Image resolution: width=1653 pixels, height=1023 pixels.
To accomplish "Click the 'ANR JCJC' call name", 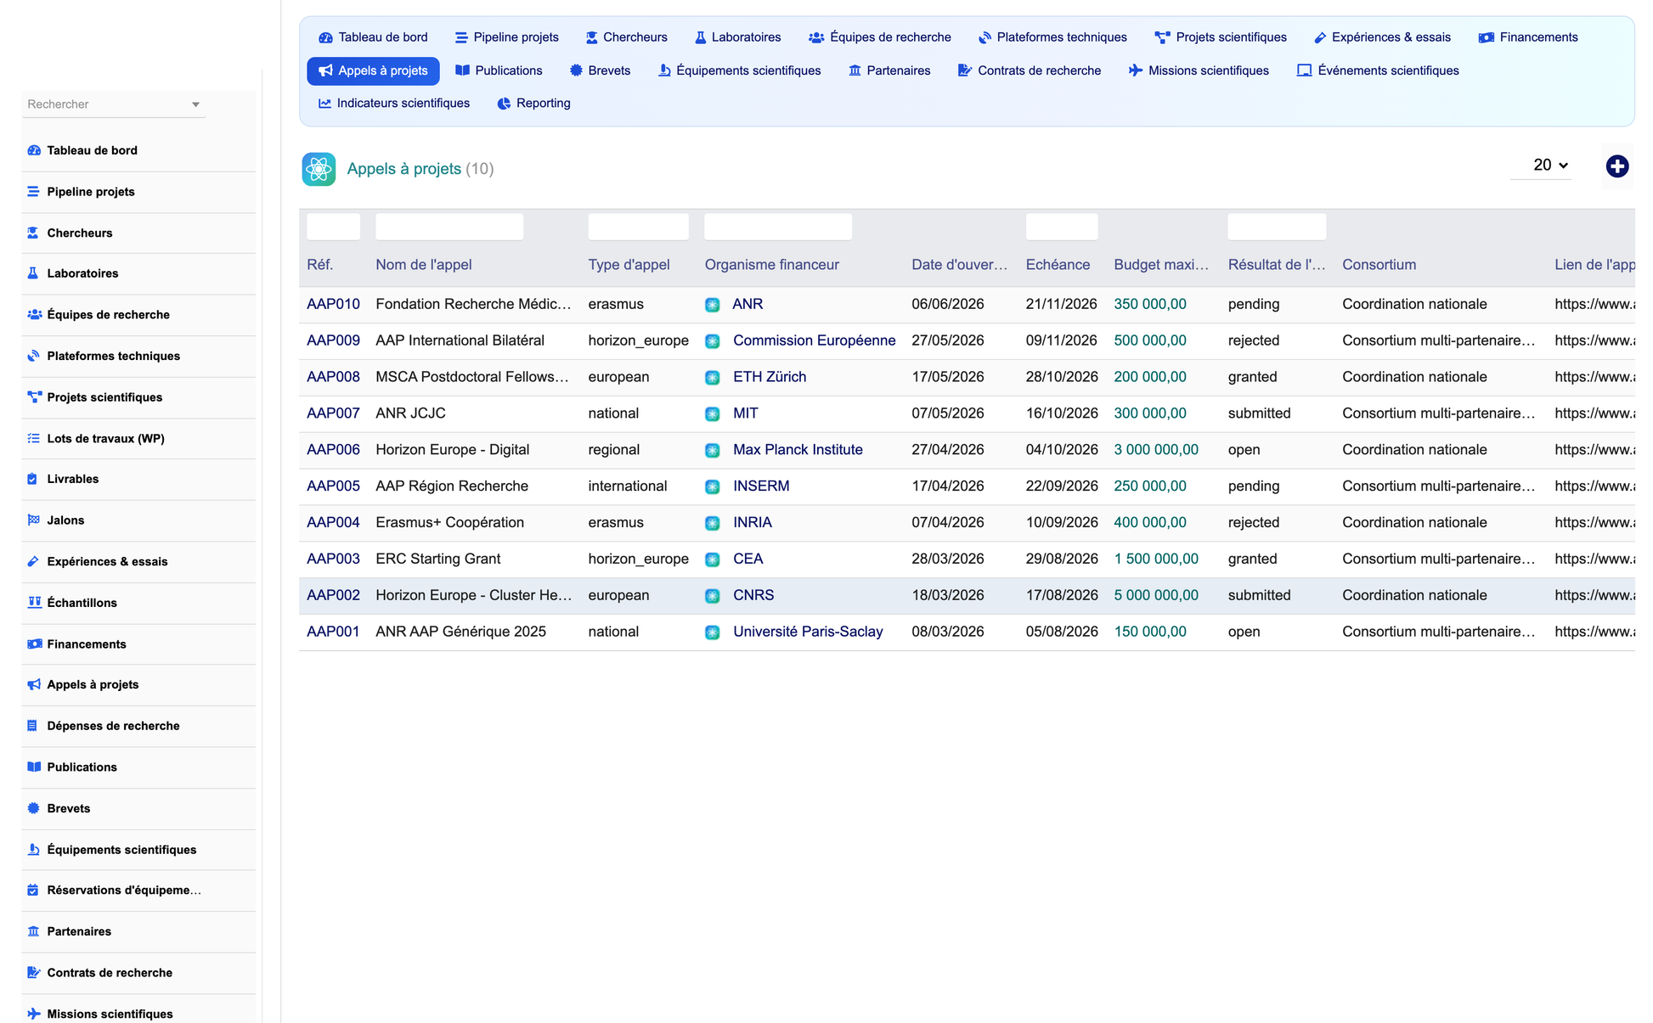I will (x=410, y=413).
